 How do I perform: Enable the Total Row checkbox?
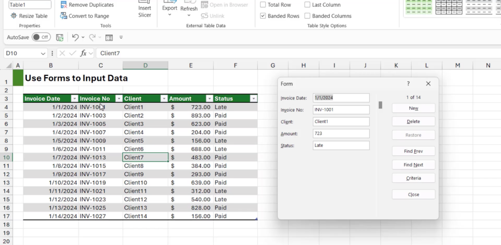tap(262, 5)
